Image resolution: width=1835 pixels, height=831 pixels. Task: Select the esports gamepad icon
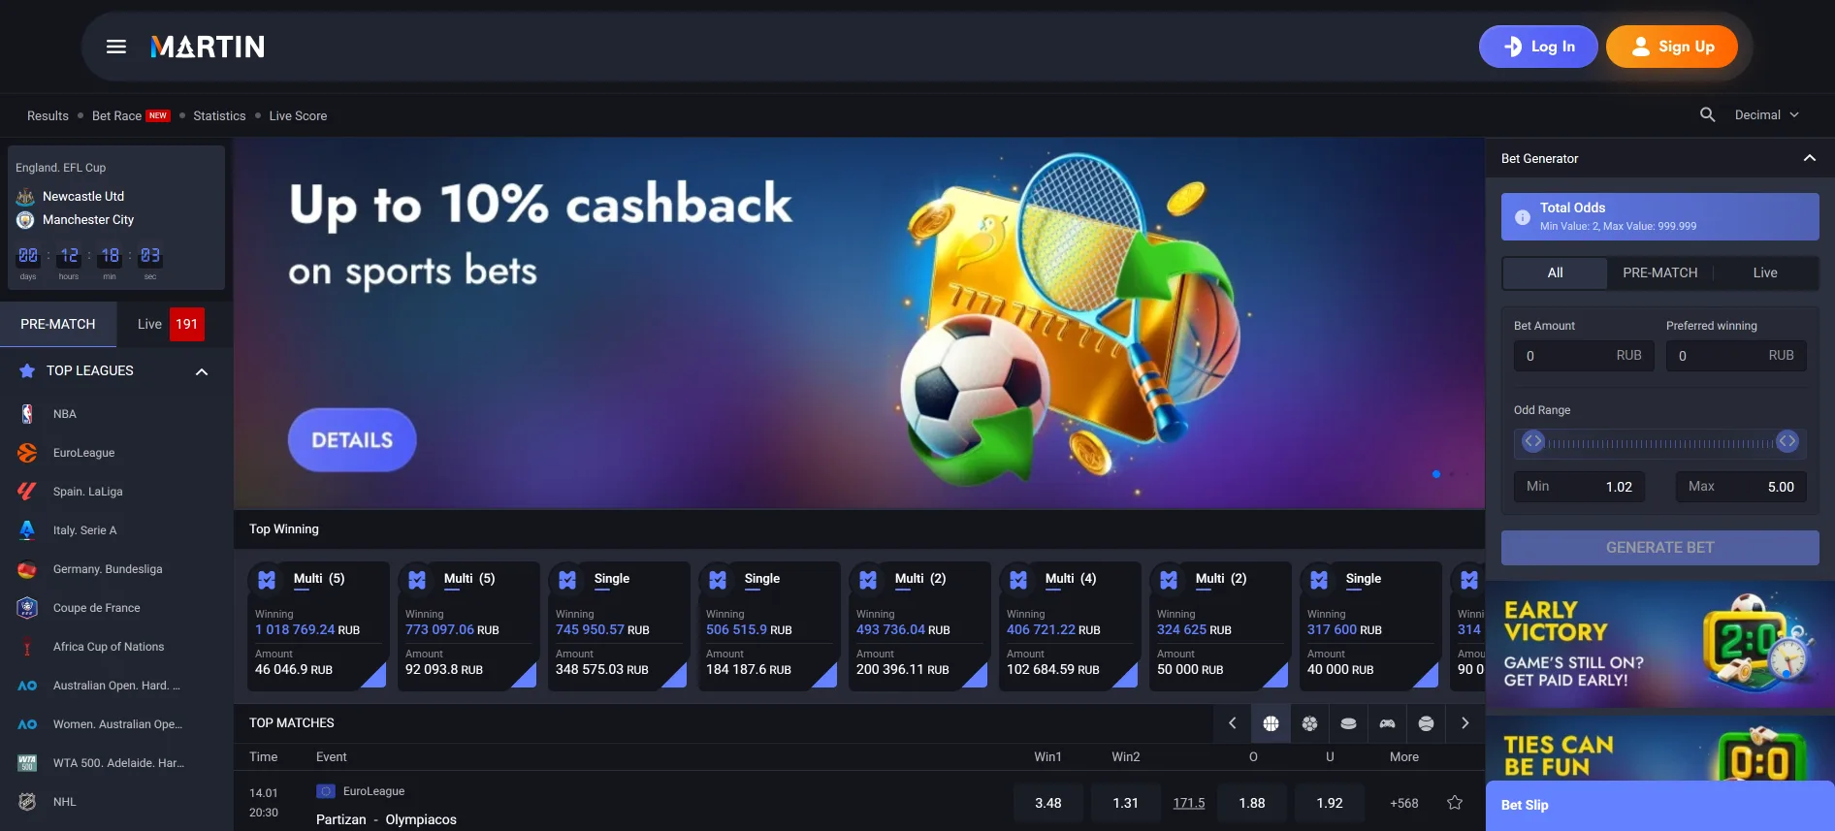[x=1387, y=723]
